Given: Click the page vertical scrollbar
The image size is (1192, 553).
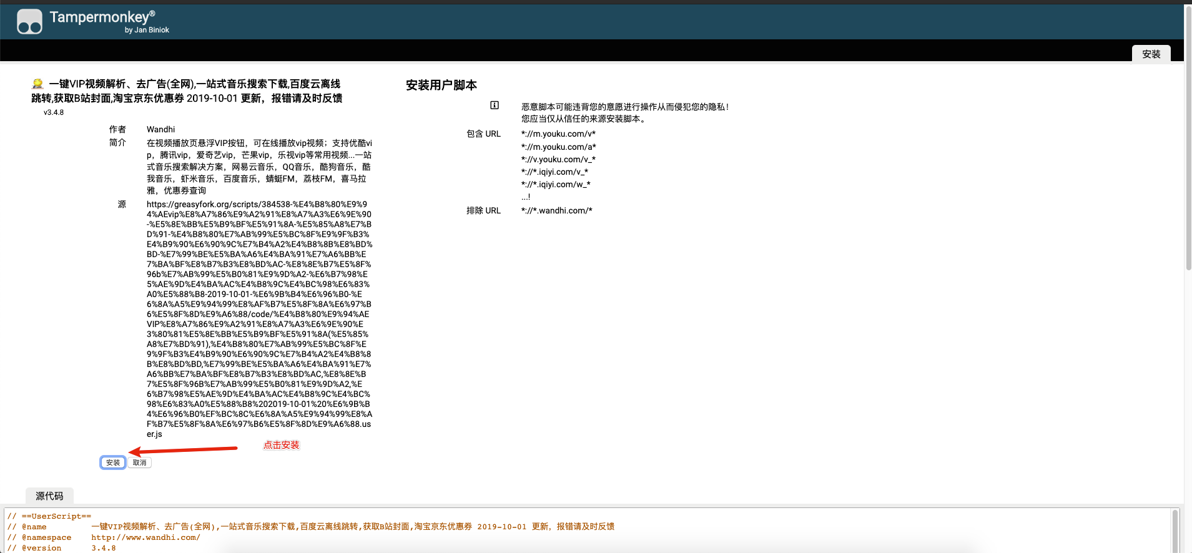Looking at the screenshot, I should 1188,139.
